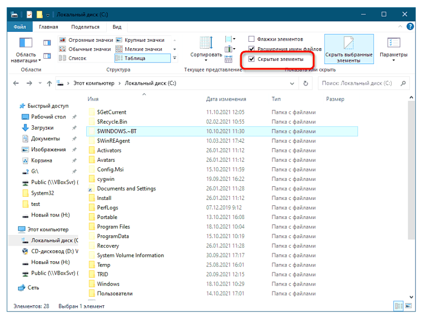
Task: Select Мелкие значки layout
Action: pyautogui.click(x=139, y=49)
